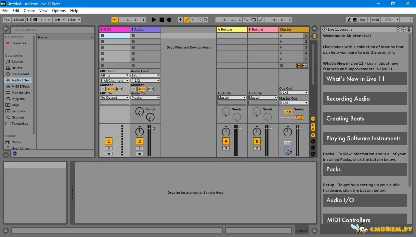Enter Key mapping mode via the Key switch
The image size is (416, 237).
point(362,20)
